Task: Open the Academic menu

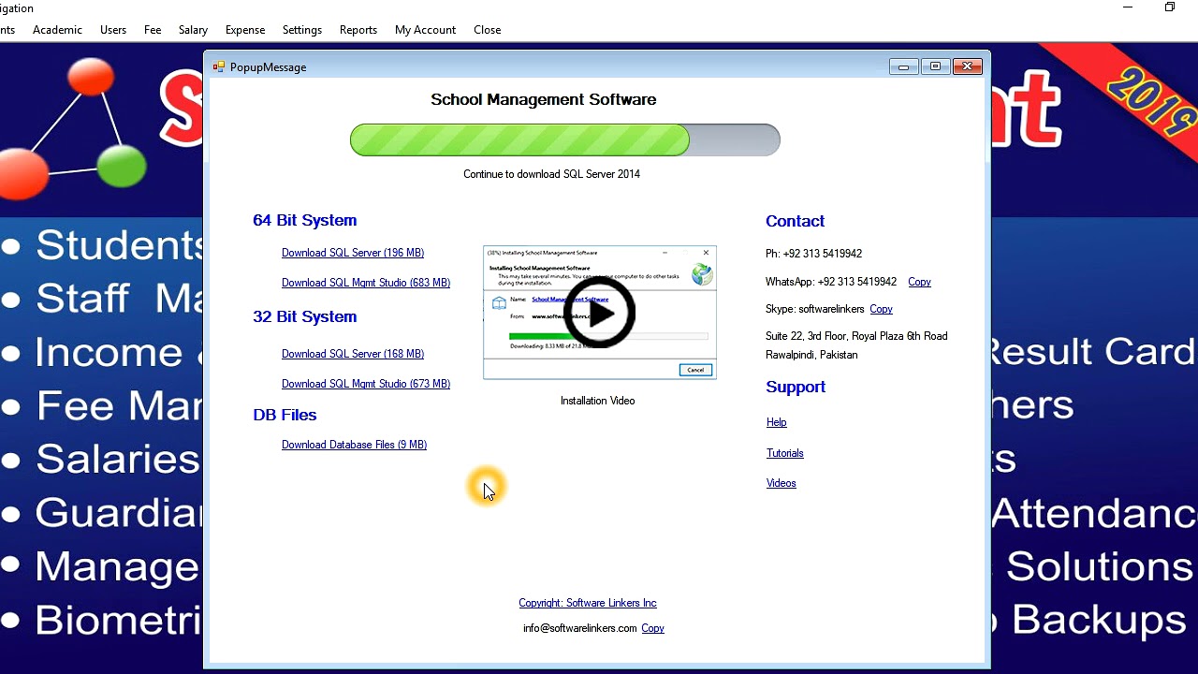Action: pyautogui.click(x=57, y=30)
